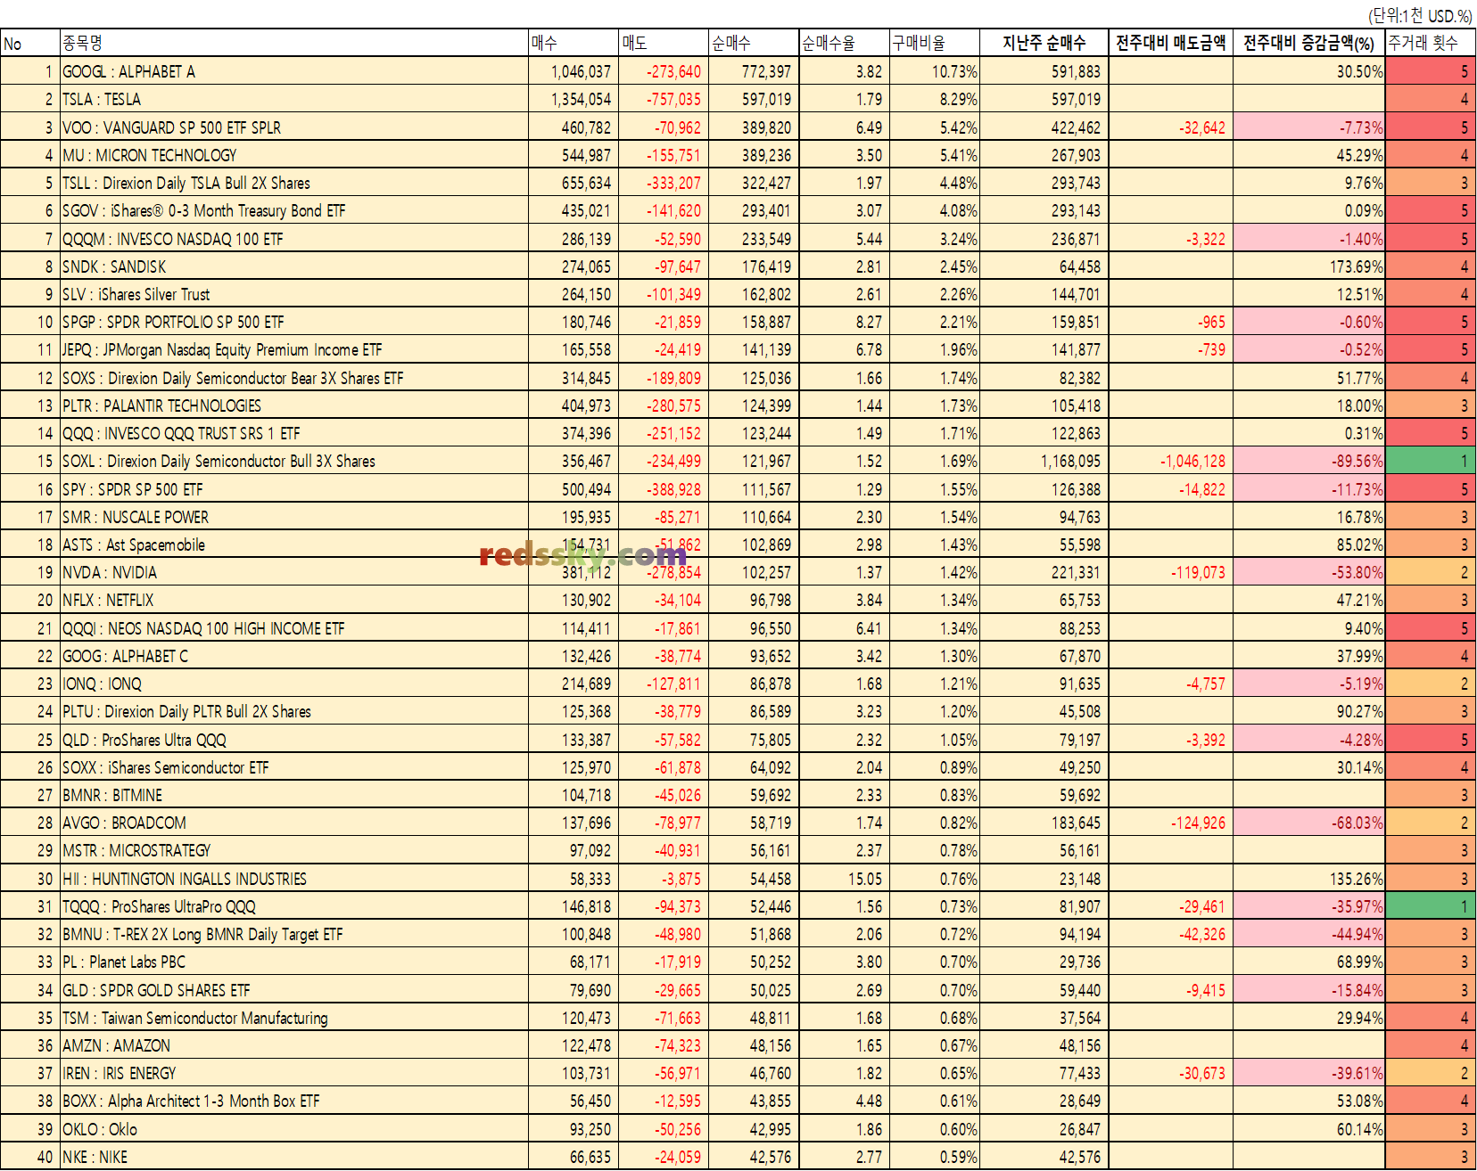Select the IONQ : IONQ cell
Image resolution: width=1477 pixels, height=1171 pixels.
(294, 684)
